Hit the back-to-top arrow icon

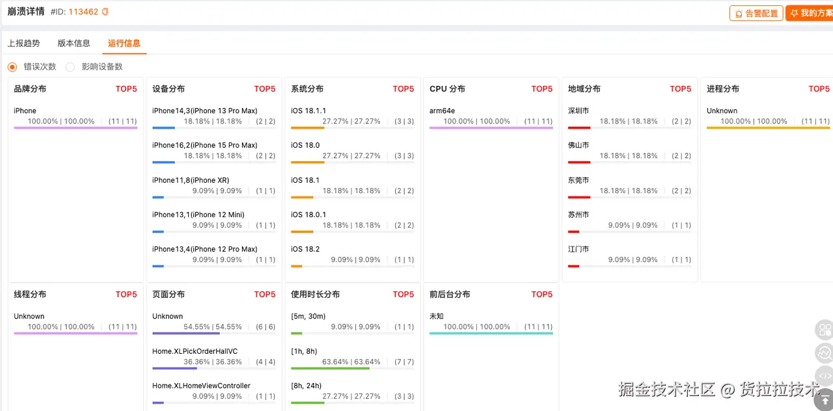pyautogui.click(x=825, y=400)
